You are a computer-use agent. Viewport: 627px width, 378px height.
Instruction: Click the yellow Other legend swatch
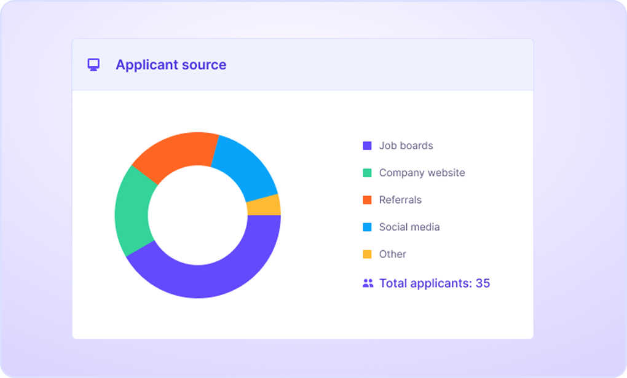368,254
